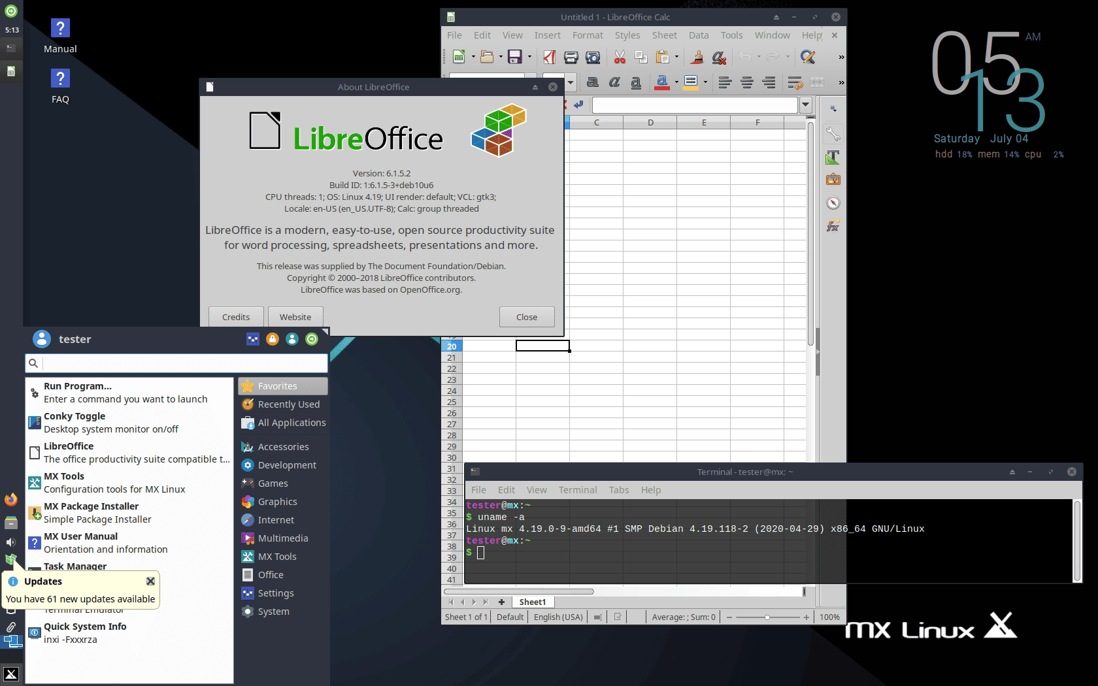Expand the Paste options dropdown arrow
Screen dimensions: 1098x686
(x=676, y=57)
